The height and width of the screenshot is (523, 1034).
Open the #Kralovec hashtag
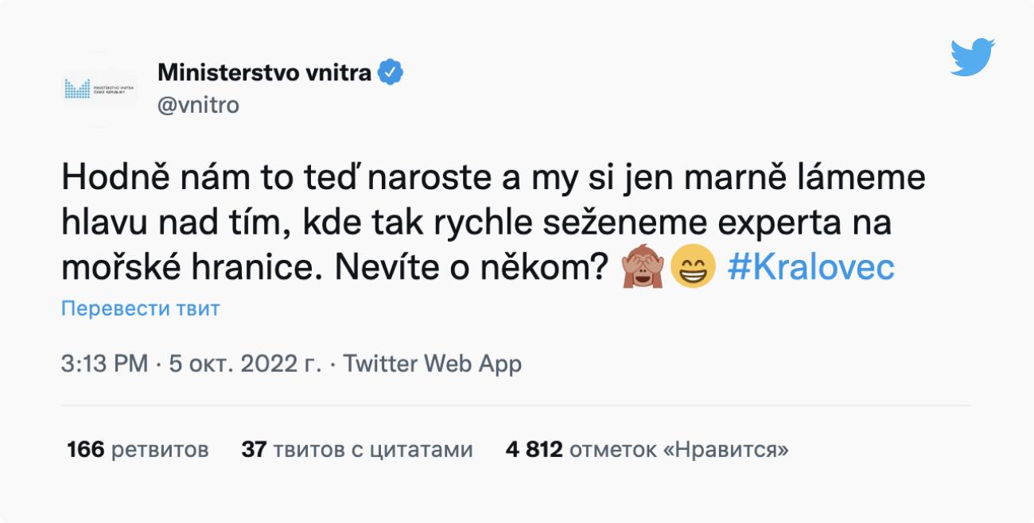click(x=810, y=268)
